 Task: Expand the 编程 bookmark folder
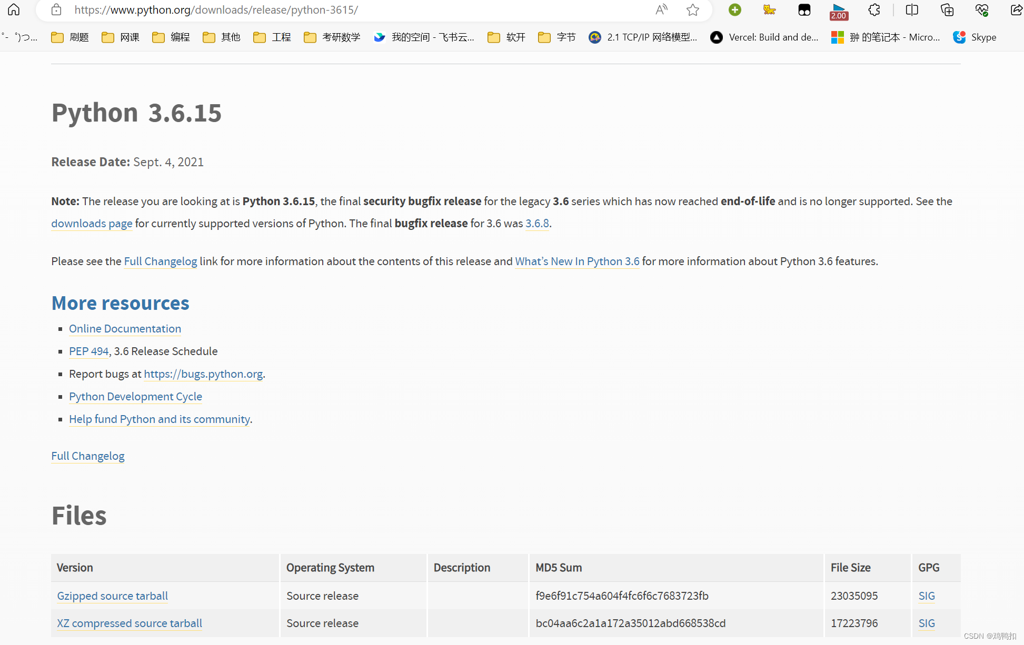click(x=171, y=37)
